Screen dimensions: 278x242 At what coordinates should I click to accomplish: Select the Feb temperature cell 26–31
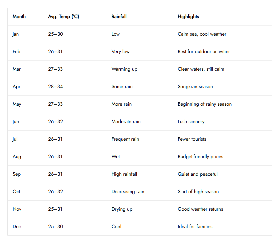(x=55, y=52)
